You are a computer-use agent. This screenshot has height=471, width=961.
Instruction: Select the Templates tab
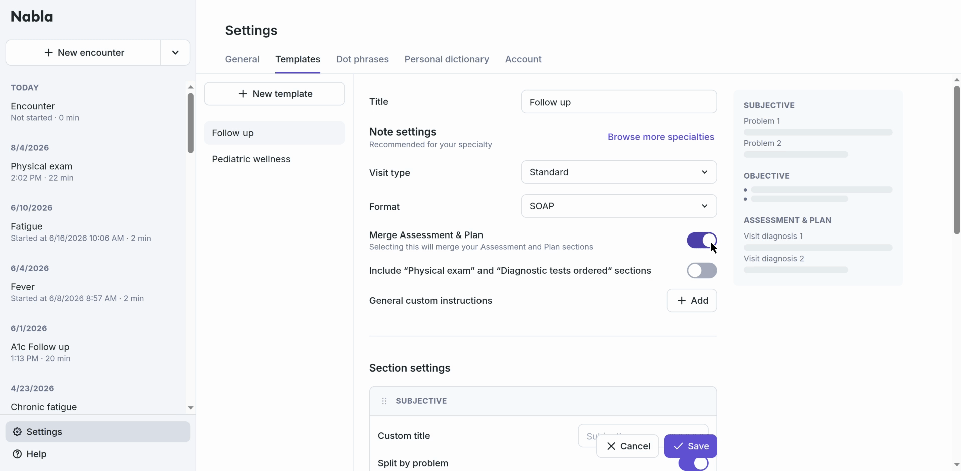[x=298, y=59]
